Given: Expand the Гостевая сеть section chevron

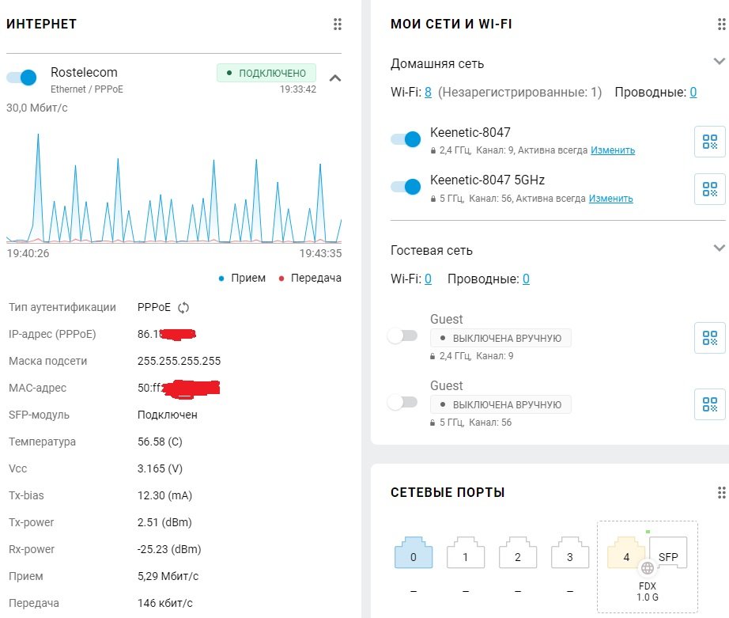Looking at the screenshot, I should [x=720, y=248].
